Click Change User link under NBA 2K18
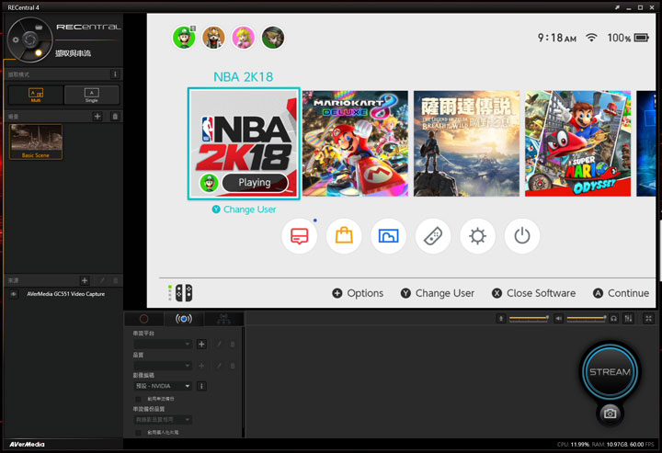Viewport: 662px width, 453px height. 244,210
